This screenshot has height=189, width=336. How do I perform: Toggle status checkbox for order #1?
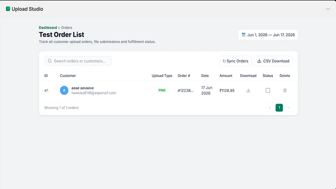pyautogui.click(x=268, y=90)
